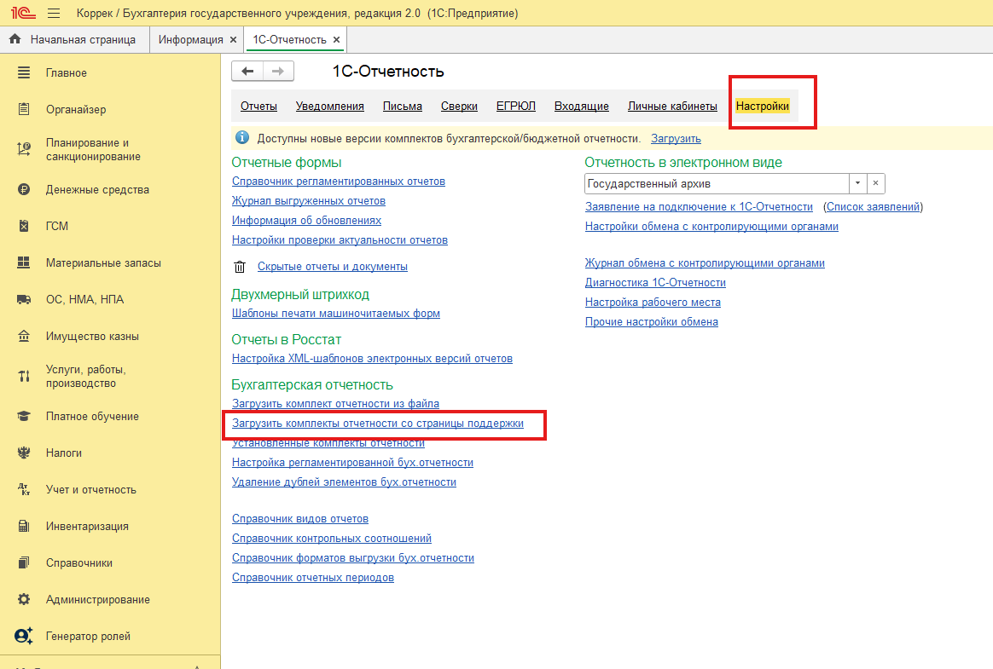Open Настройки обмена с контролирующими органами
The height and width of the screenshot is (669, 993).
point(711,226)
